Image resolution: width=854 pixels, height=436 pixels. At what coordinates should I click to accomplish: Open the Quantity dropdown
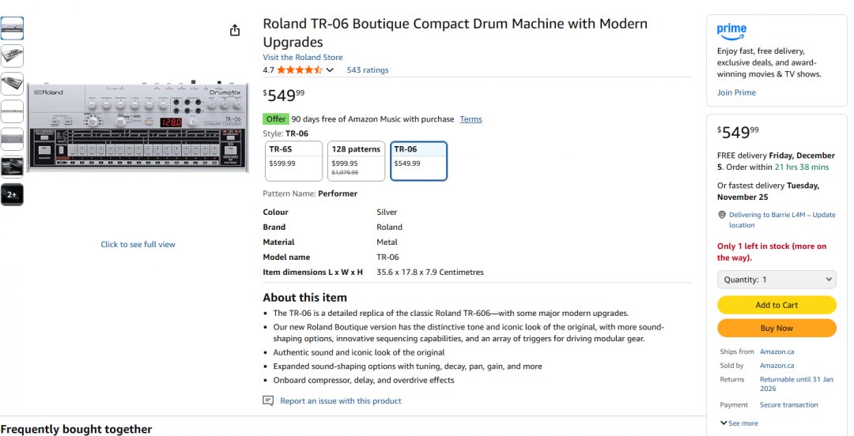(777, 280)
